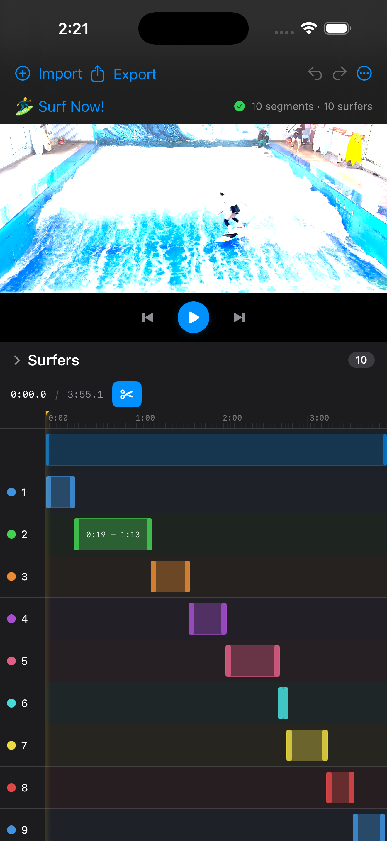The height and width of the screenshot is (841, 387).
Task: Tap the purple dot of surfer 4
Action: (11, 619)
